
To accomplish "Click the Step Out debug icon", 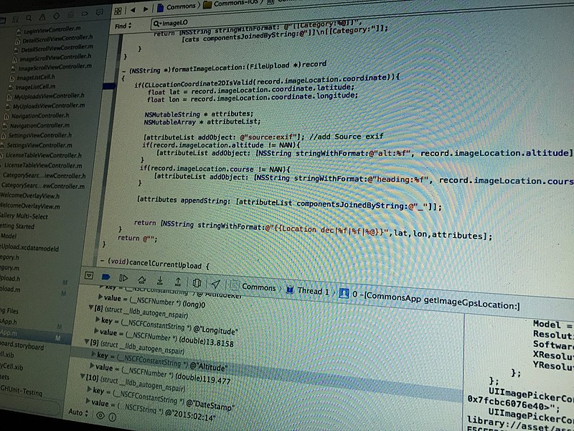I will coord(177,281).
